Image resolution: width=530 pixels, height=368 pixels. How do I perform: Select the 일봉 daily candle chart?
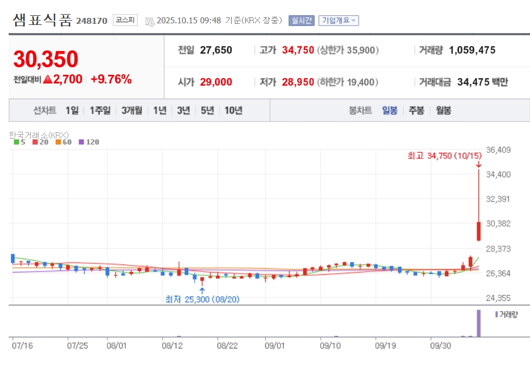tap(389, 111)
